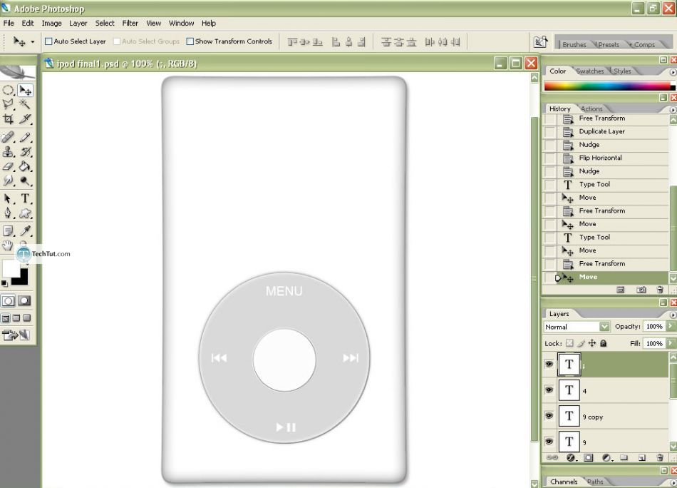The height and width of the screenshot is (488, 677).
Task: Pick the Horizontal Type tool
Action: click(x=25, y=198)
